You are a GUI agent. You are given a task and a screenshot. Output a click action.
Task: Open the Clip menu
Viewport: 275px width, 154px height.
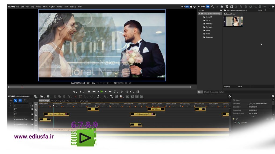click(x=32, y=7)
